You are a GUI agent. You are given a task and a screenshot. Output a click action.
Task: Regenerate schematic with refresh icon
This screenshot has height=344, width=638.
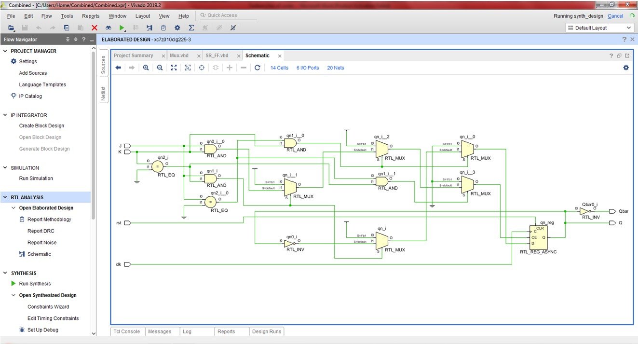pos(258,68)
